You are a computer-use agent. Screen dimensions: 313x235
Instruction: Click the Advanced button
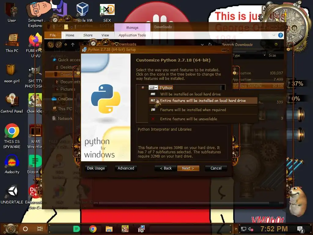126,168
